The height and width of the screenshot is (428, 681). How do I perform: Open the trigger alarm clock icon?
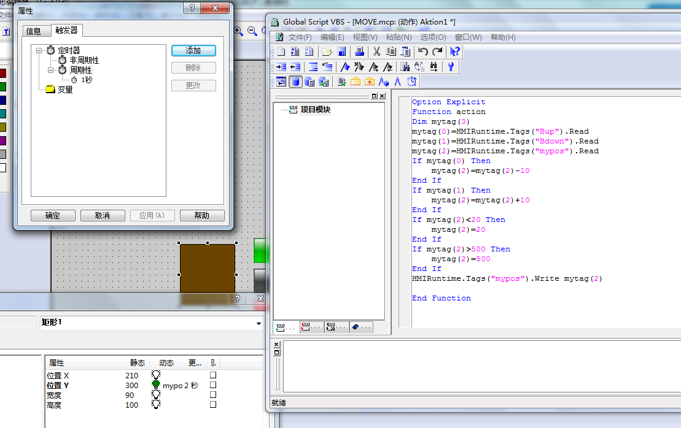pyautogui.click(x=411, y=82)
